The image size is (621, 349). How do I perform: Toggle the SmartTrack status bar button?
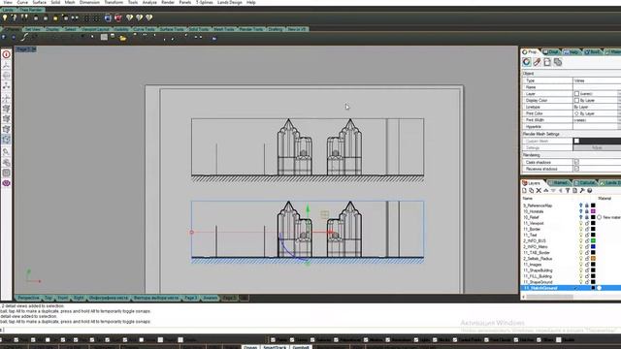coord(275,347)
